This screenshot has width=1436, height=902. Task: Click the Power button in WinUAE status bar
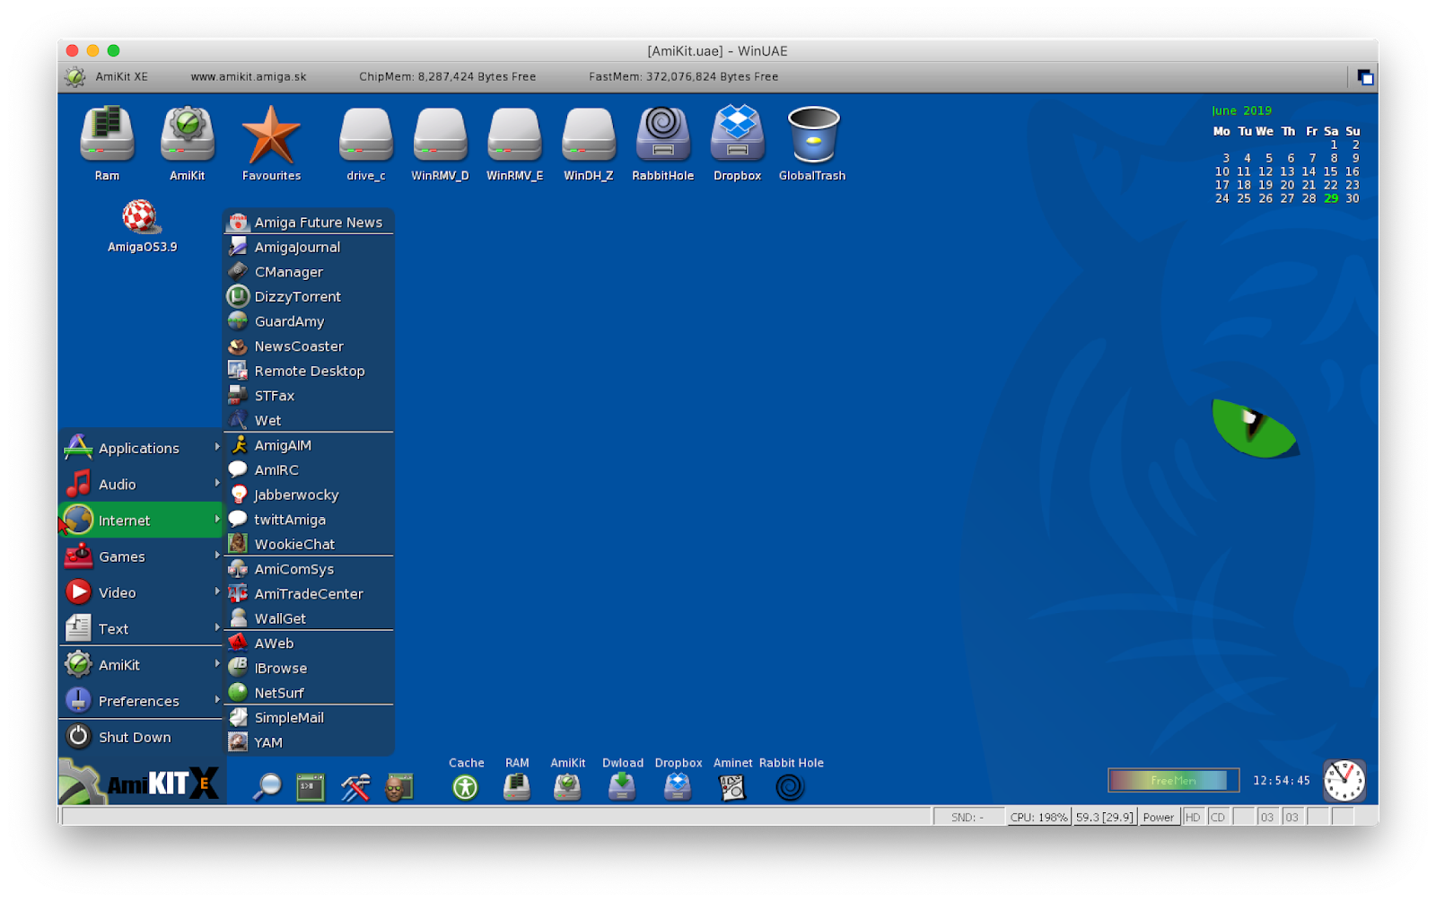point(1158,817)
